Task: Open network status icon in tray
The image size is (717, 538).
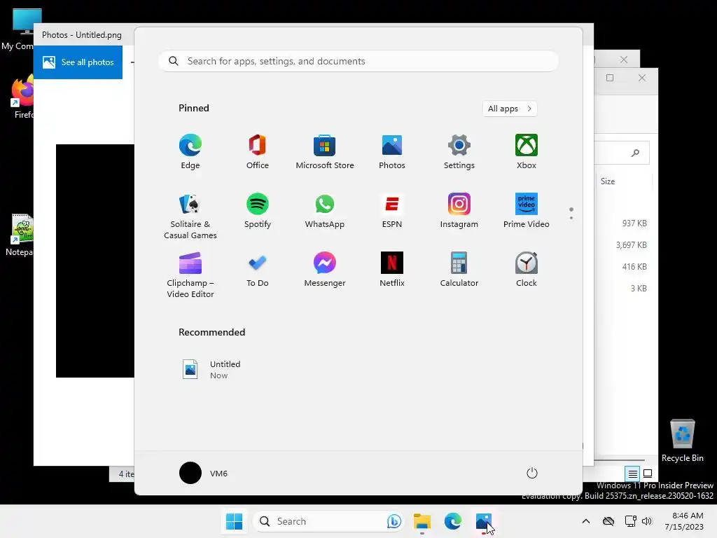Action: [631, 521]
